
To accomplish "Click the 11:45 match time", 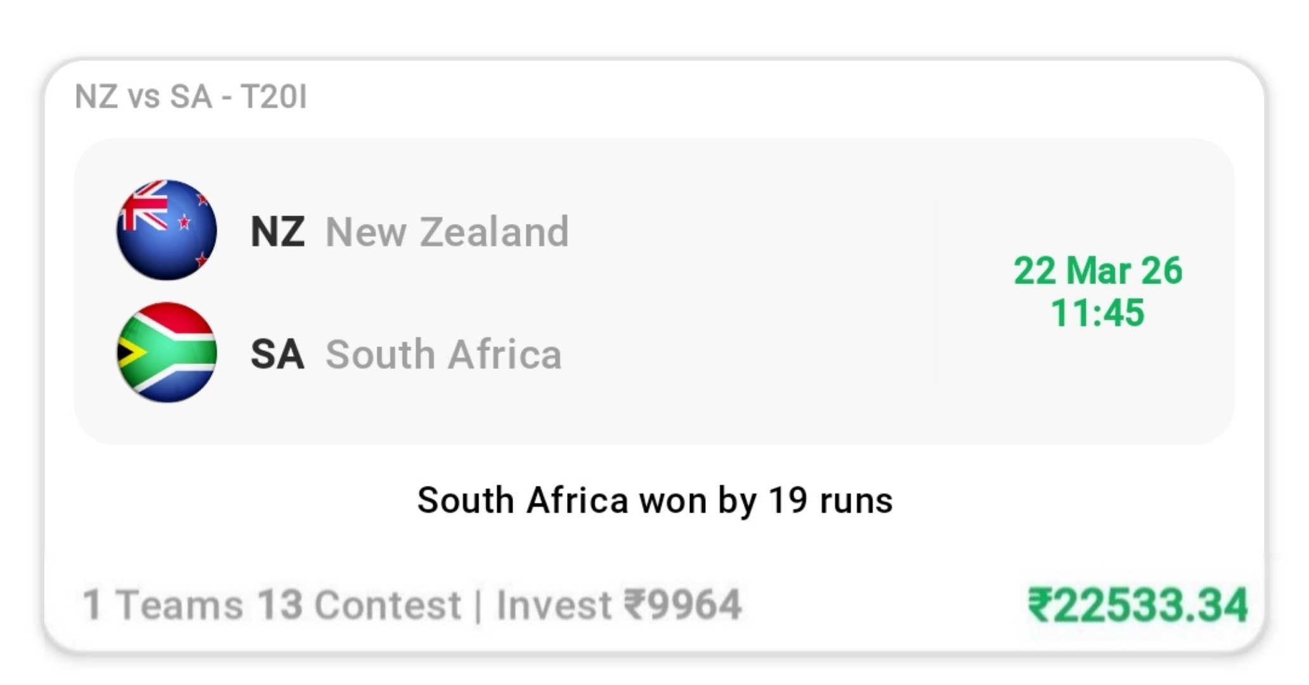I will click(x=1098, y=313).
